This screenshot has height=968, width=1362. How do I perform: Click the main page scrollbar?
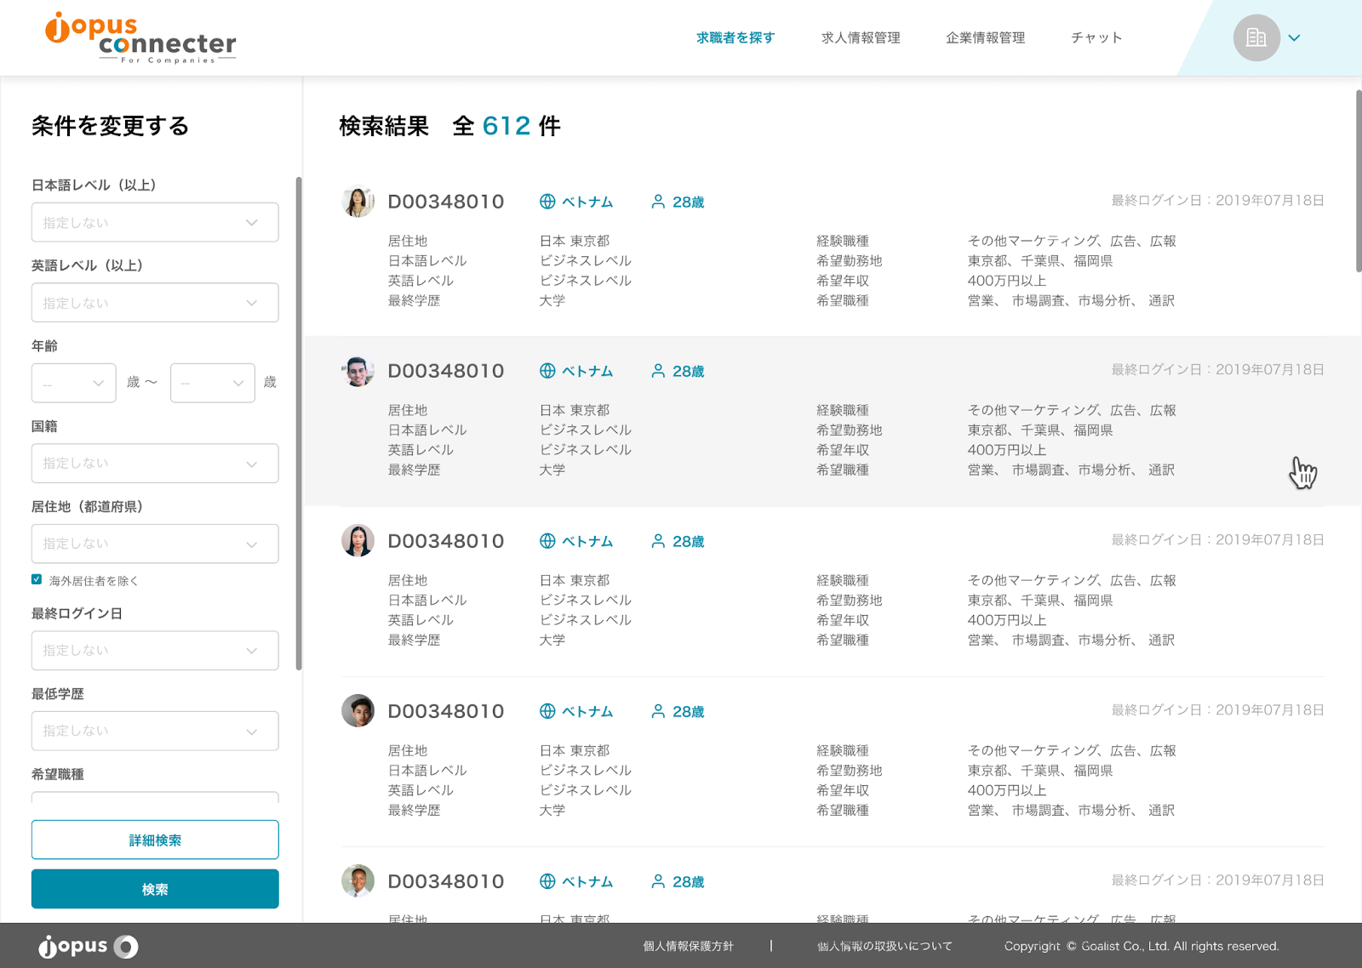click(1359, 180)
